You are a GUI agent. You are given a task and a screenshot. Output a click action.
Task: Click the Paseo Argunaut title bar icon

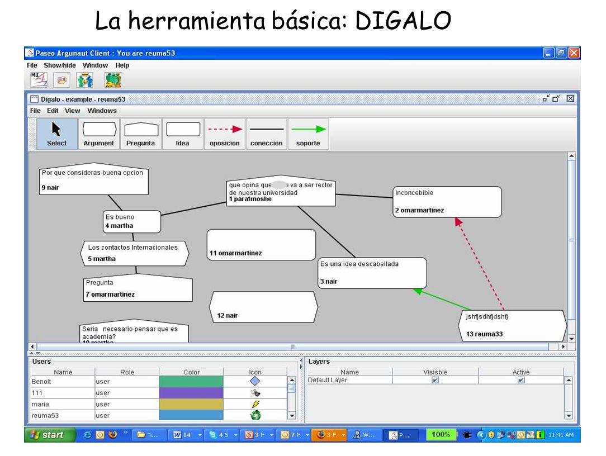30,53
